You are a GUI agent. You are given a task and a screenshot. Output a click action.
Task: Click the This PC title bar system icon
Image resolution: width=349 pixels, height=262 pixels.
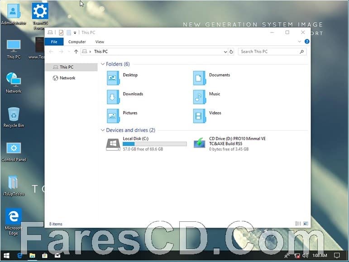[50, 33]
